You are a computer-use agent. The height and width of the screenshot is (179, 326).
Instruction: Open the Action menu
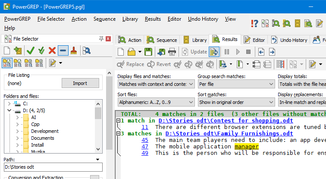point(79,19)
